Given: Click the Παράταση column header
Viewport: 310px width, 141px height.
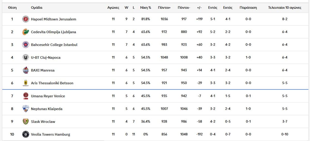Looking at the screenshot, I should 248,8.
